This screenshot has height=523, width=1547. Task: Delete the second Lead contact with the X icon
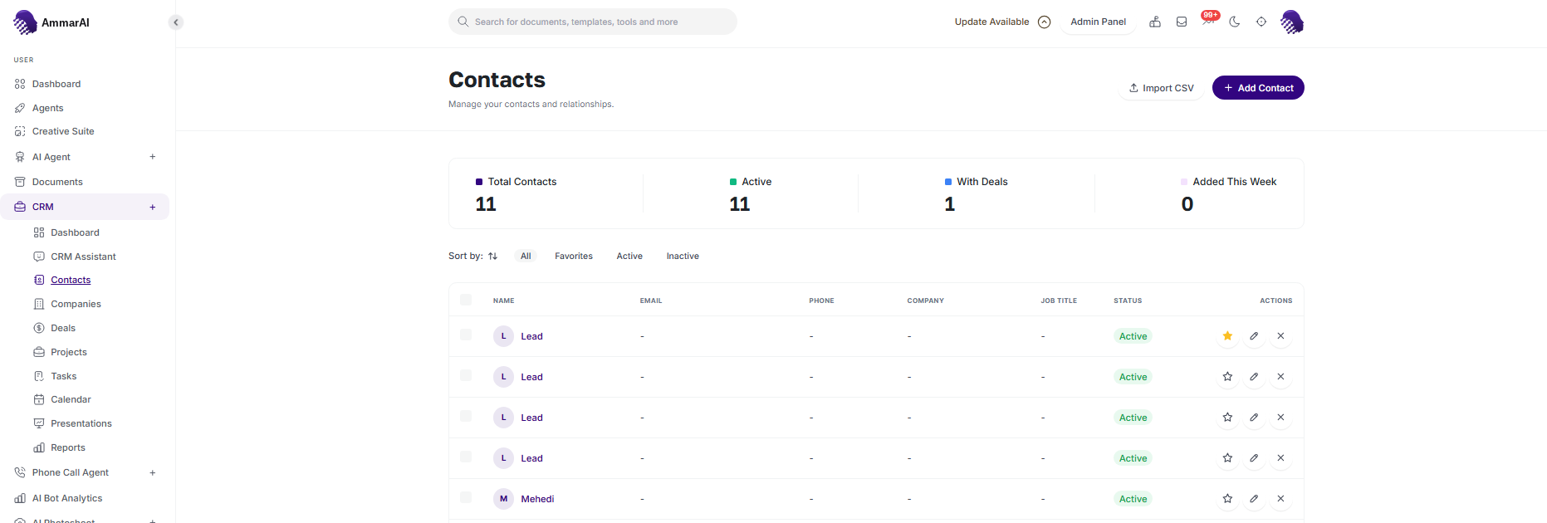[1280, 377]
